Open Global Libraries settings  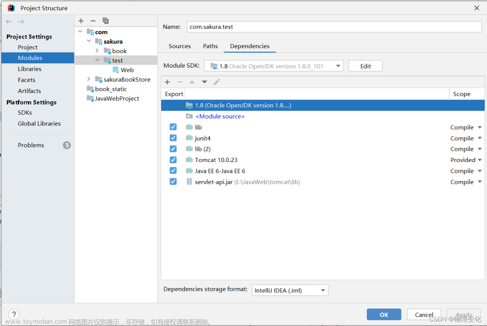coord(39,124)
